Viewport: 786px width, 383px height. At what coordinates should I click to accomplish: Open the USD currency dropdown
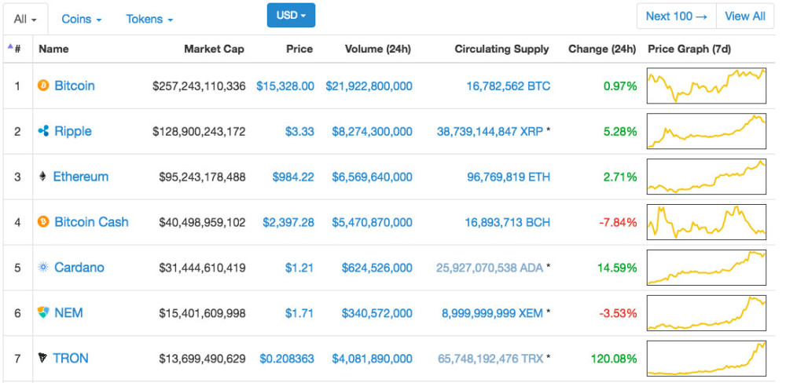(x=291, y=15)
